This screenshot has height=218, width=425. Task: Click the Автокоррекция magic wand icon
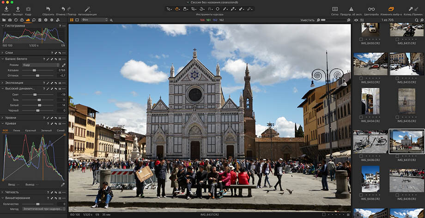coord(87,9)
